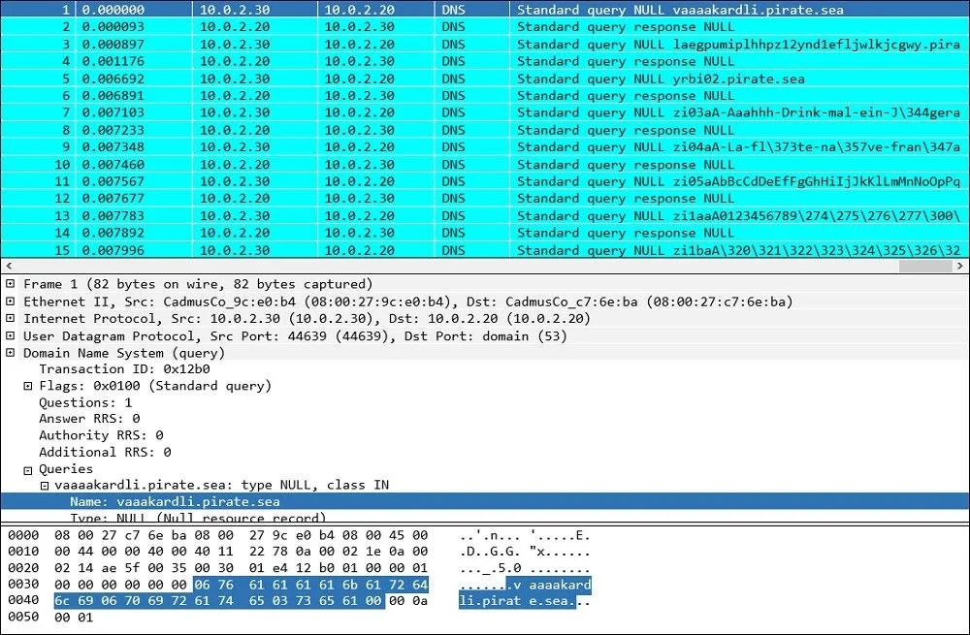970x635 pixels.
Task: Expand the Frame 1 tree node
Action: coord(10,284)
